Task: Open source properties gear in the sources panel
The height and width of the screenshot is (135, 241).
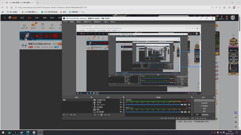Action: coord(102,115)
